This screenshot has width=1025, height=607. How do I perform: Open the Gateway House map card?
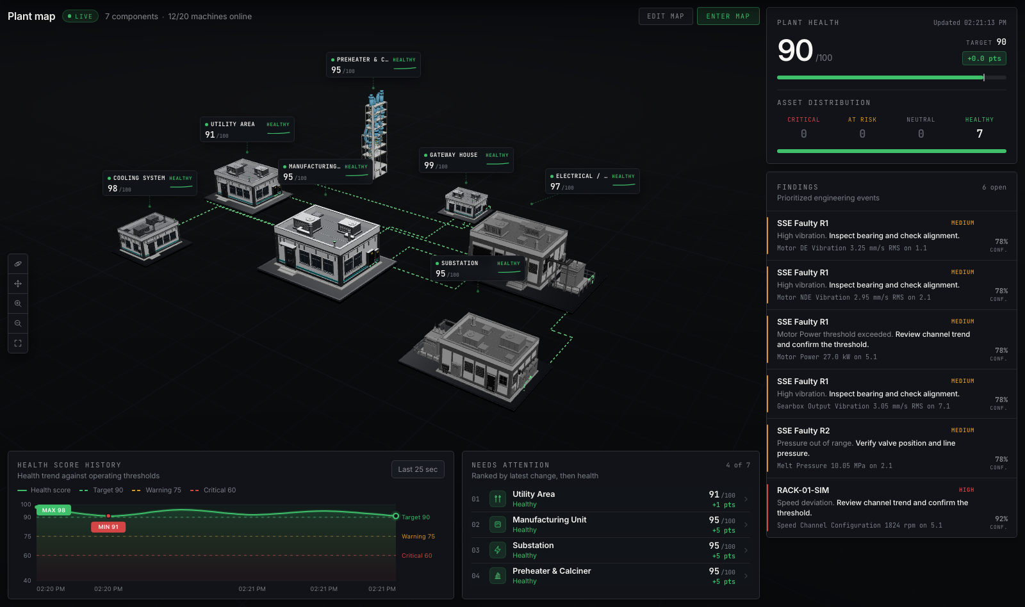pyautogui.click(x=466, y=160)
